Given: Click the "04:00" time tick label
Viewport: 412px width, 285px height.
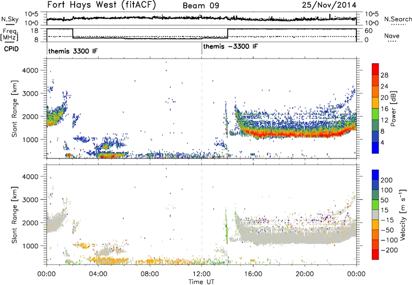Looking at the screenshot, I should [98, 274].
